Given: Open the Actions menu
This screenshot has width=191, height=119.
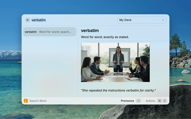Looking at the screenshot, I should [150, 101].
